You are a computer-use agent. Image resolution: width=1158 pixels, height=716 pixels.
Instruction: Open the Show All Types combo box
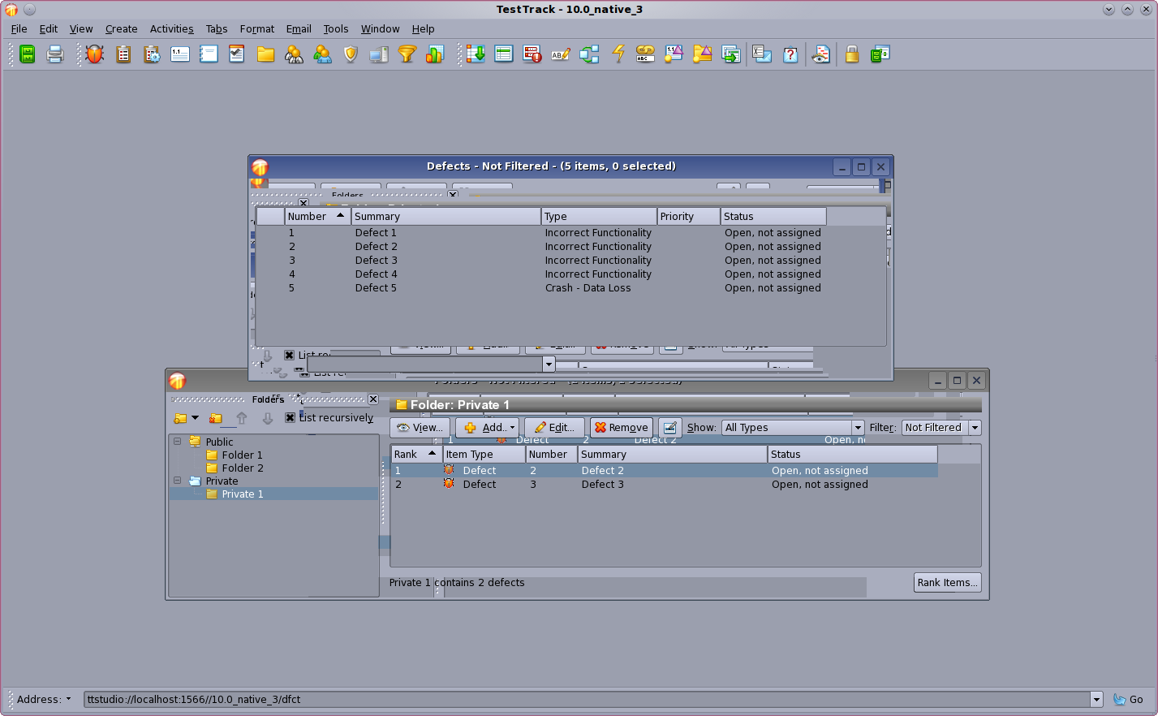pyautogui.click(x=793, y=428)
